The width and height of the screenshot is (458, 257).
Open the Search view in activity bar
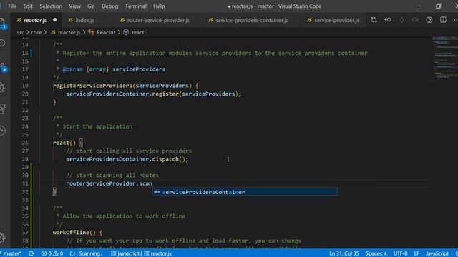2,43
